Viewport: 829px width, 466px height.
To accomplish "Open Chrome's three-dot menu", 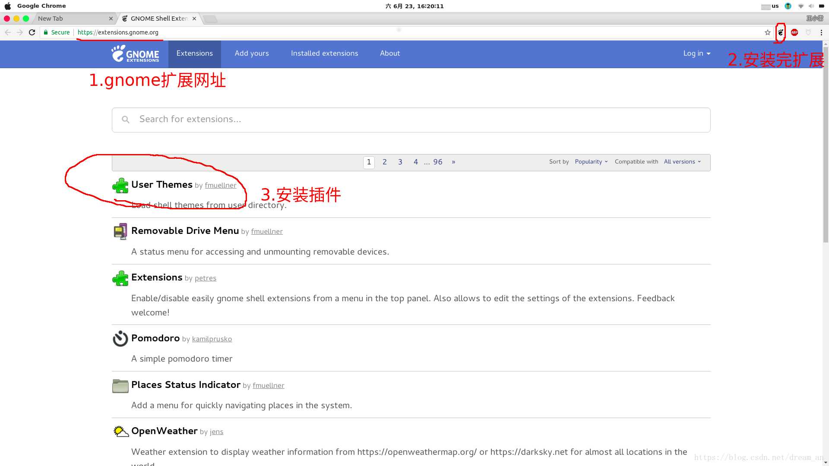I will point(821,32).
